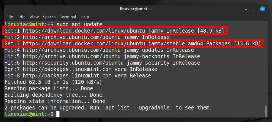Open the Search menu
This screenshot has width=272, height=122.
tap(49, 17)
